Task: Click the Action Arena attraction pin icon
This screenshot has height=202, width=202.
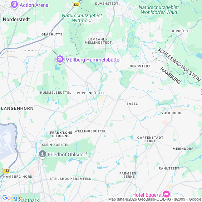Action: (14, 5)
